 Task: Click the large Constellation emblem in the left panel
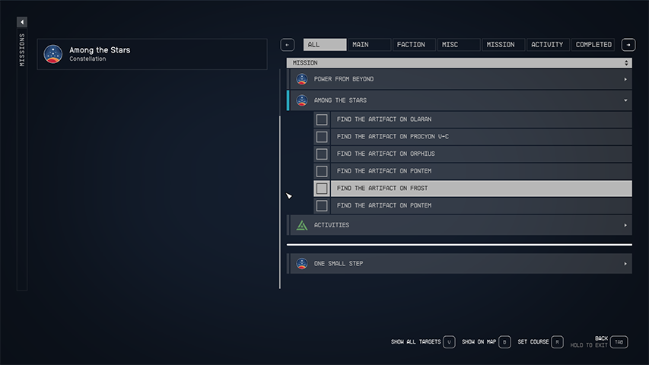[53, 54]
